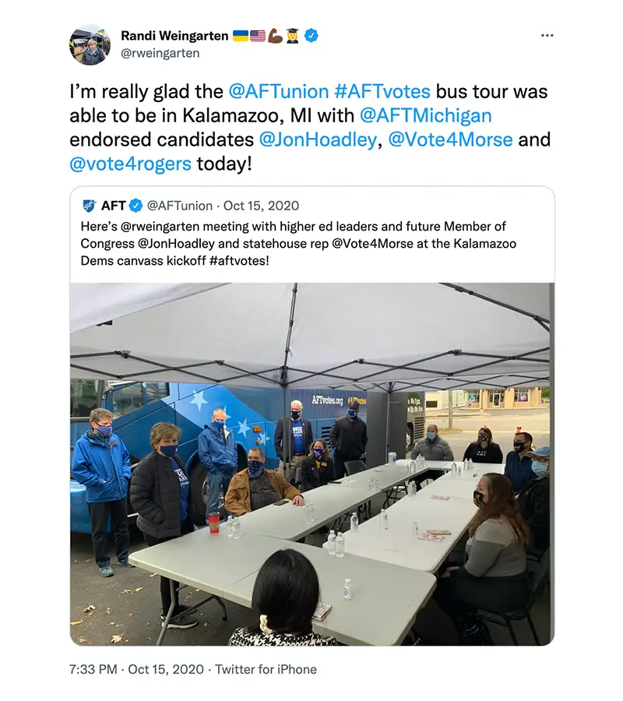Open the @AFTMichigan mention
This screenshot has height=701, width=623.
pyautogui.click(x=425, y=115)
